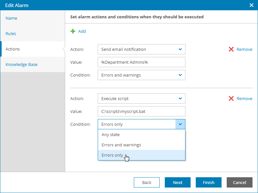Click the %Department Admins% value field

tap(141, 62)
